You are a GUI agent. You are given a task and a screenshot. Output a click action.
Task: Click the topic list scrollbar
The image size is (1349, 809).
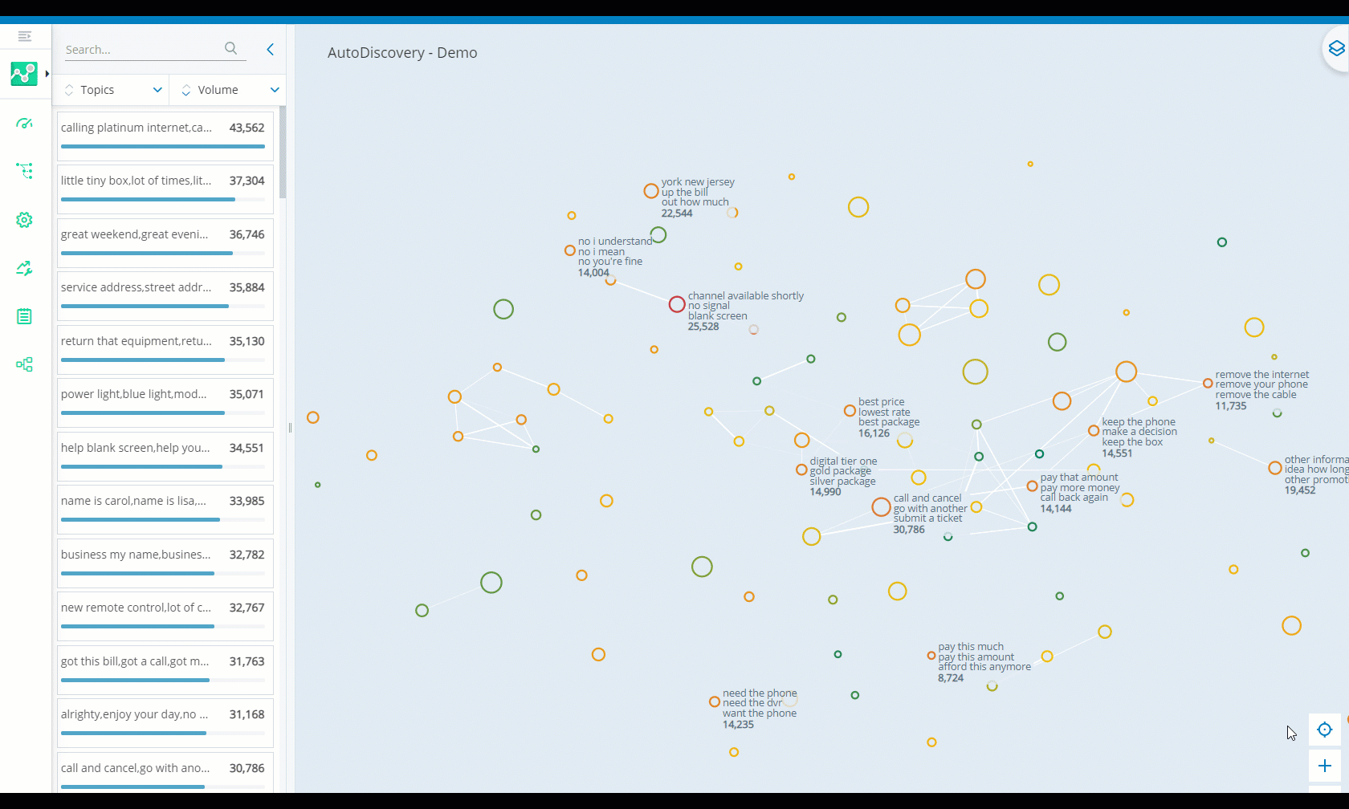pyautogui.click(x=283, y=152)
